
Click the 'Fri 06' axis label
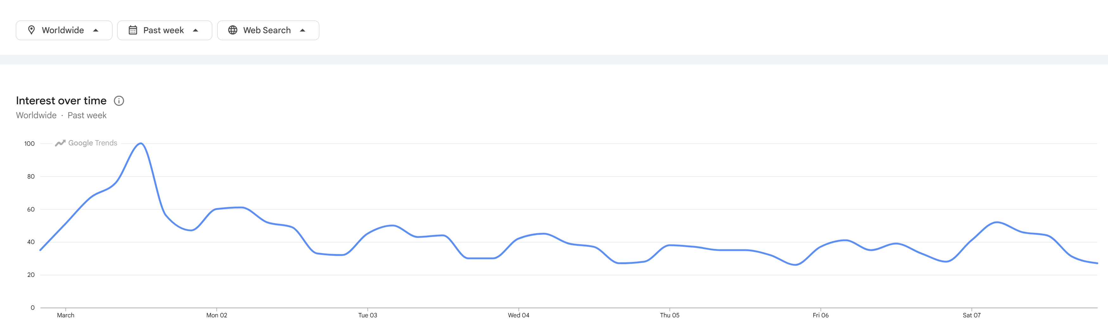click(x=821, y=315)
